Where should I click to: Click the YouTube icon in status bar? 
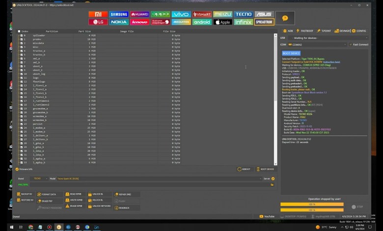tap(268, 216)
